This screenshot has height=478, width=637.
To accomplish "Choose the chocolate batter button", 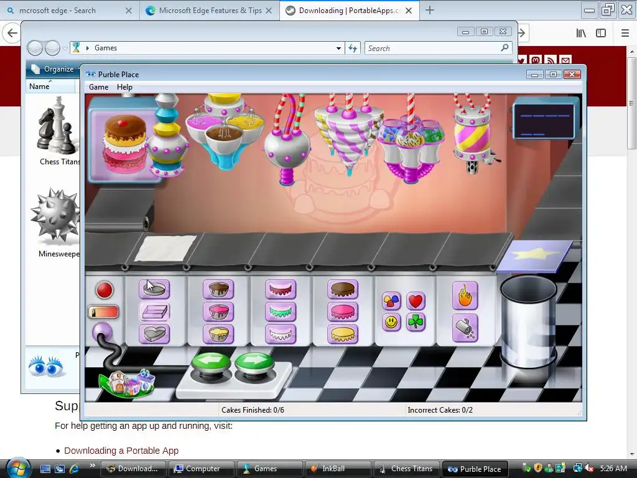I will click(x=218, y=289).
